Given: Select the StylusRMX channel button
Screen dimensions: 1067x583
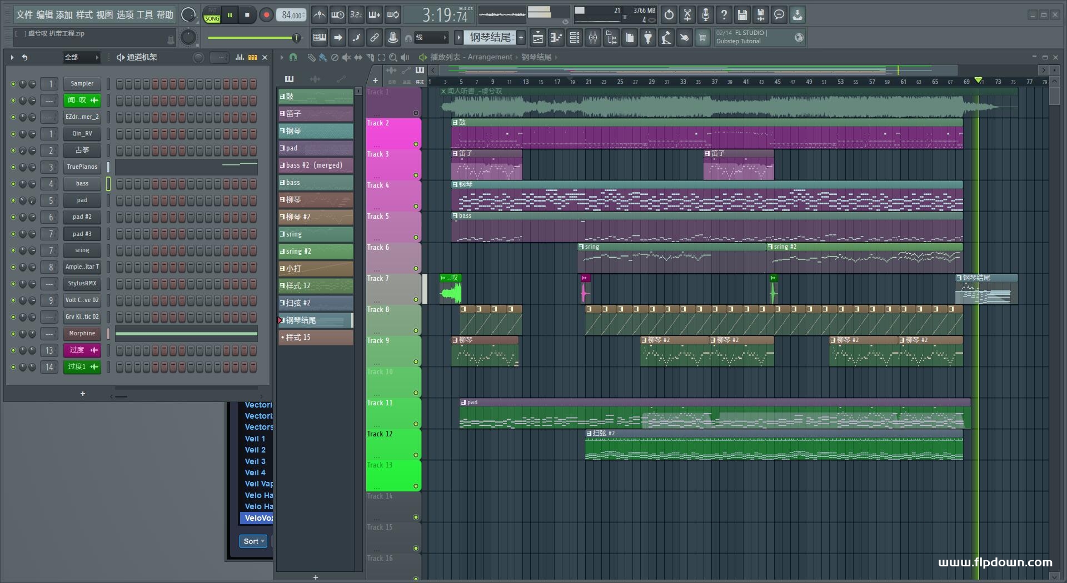Looking at the screenshot, I should (x=82, y=284).
